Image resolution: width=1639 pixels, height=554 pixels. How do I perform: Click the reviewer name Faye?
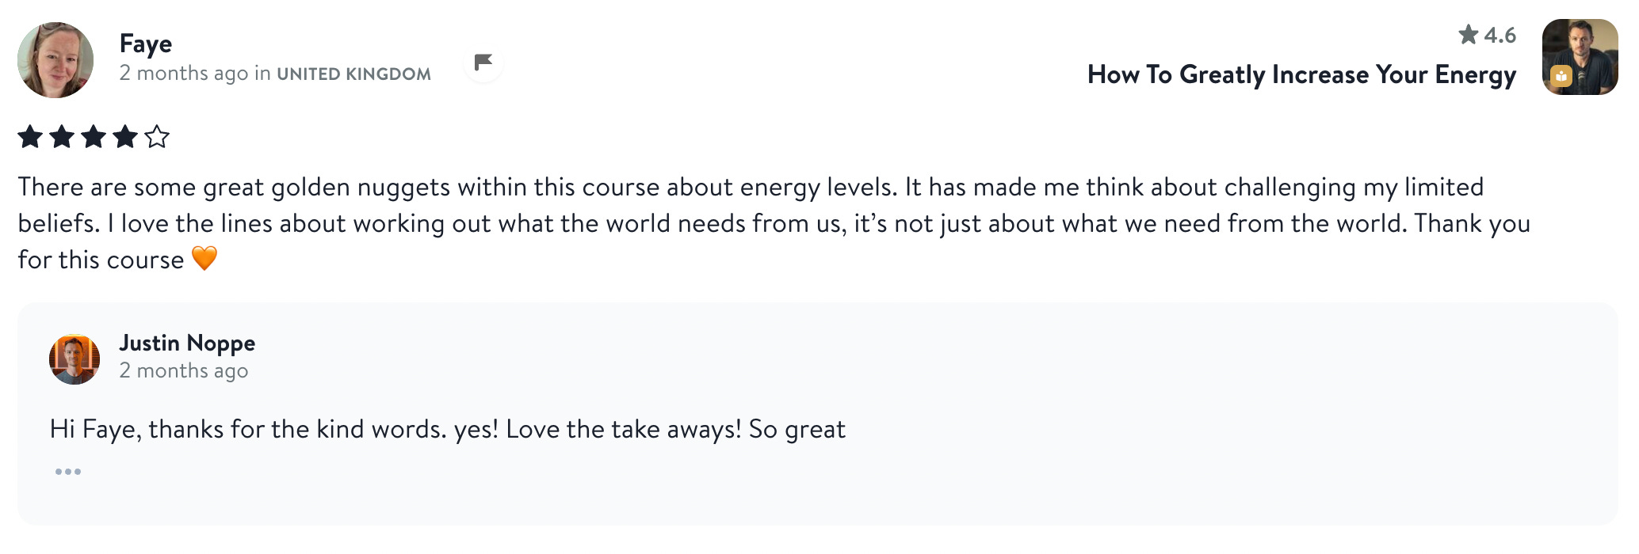(x=146, y=44)
